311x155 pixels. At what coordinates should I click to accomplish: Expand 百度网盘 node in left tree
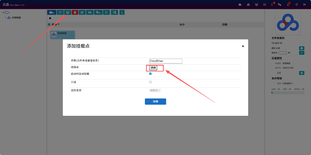click(x=5, y=18)
